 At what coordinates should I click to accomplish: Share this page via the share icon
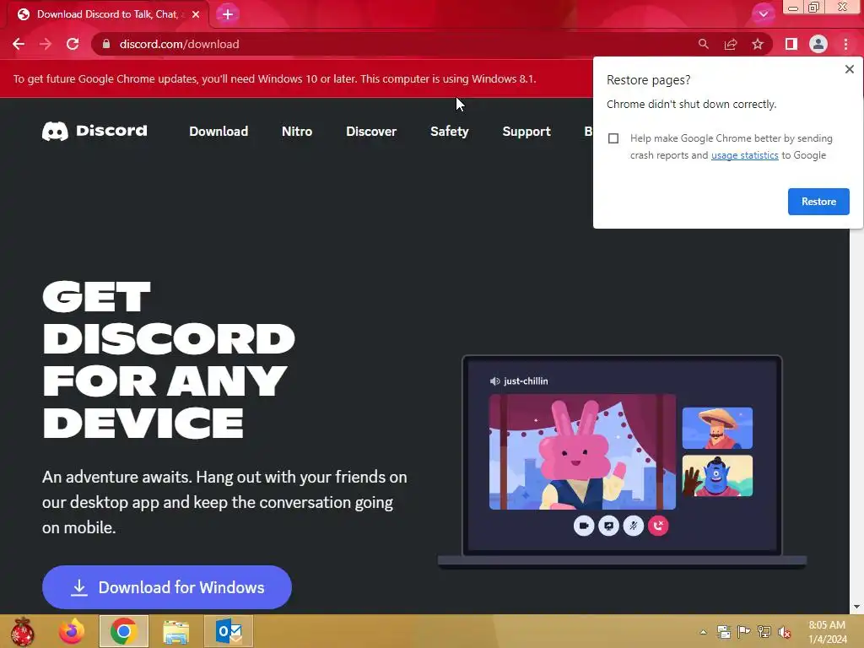click(731, 44)
